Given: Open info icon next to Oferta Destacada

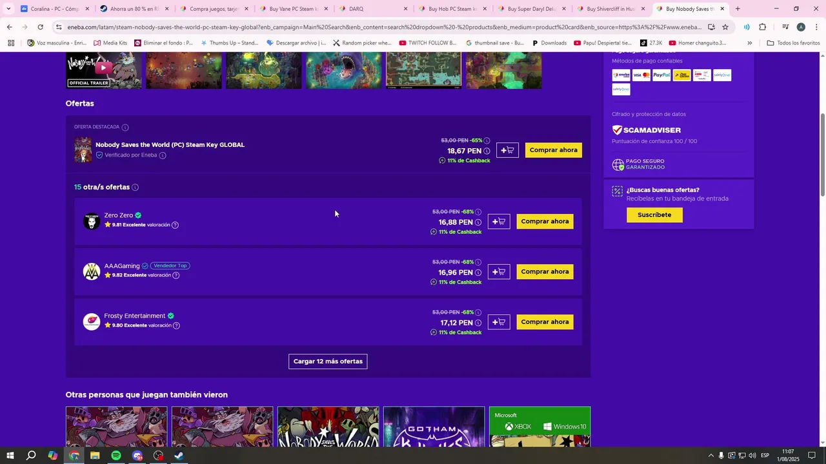Looking at the screenshot, I should coord(125,128).
